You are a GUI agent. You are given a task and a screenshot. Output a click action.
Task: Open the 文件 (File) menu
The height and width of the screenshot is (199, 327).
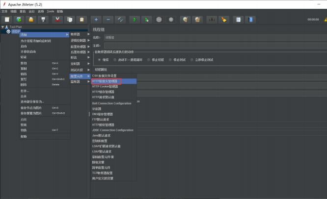coord(4,11)
